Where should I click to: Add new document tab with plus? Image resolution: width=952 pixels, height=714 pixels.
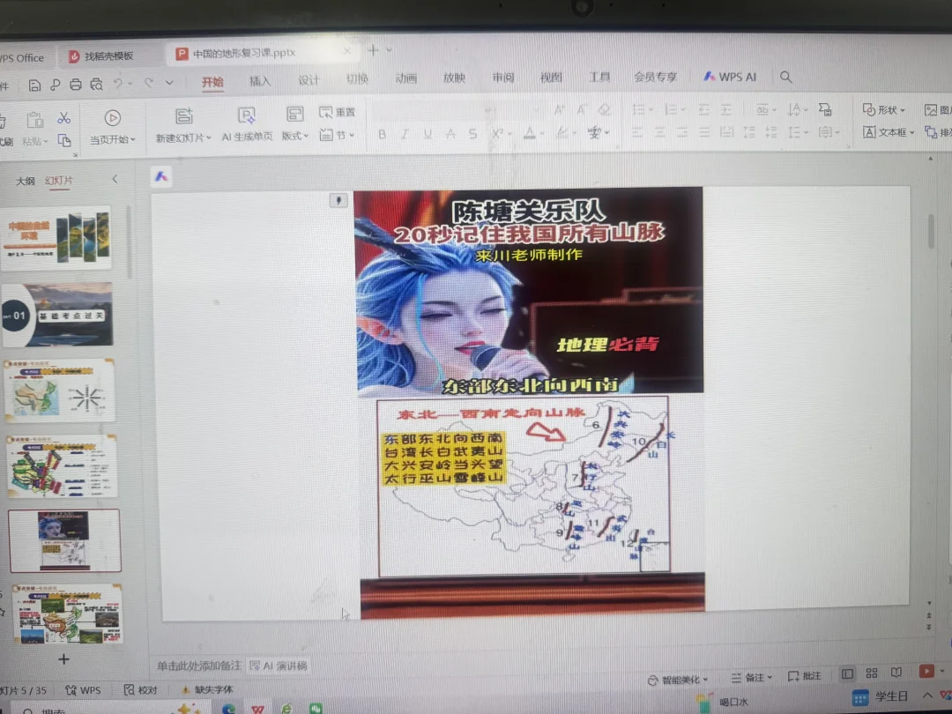pyautogui.click(x=373, y=50)
